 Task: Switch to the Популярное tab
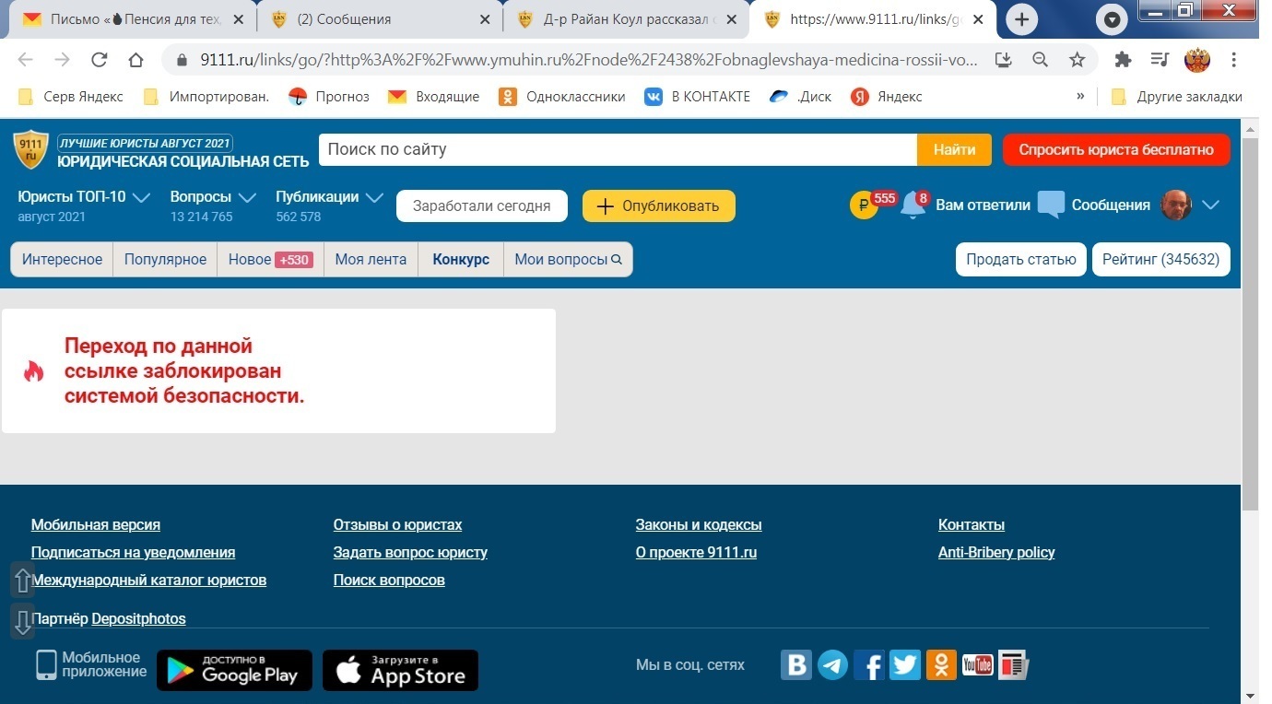(165, 260)
